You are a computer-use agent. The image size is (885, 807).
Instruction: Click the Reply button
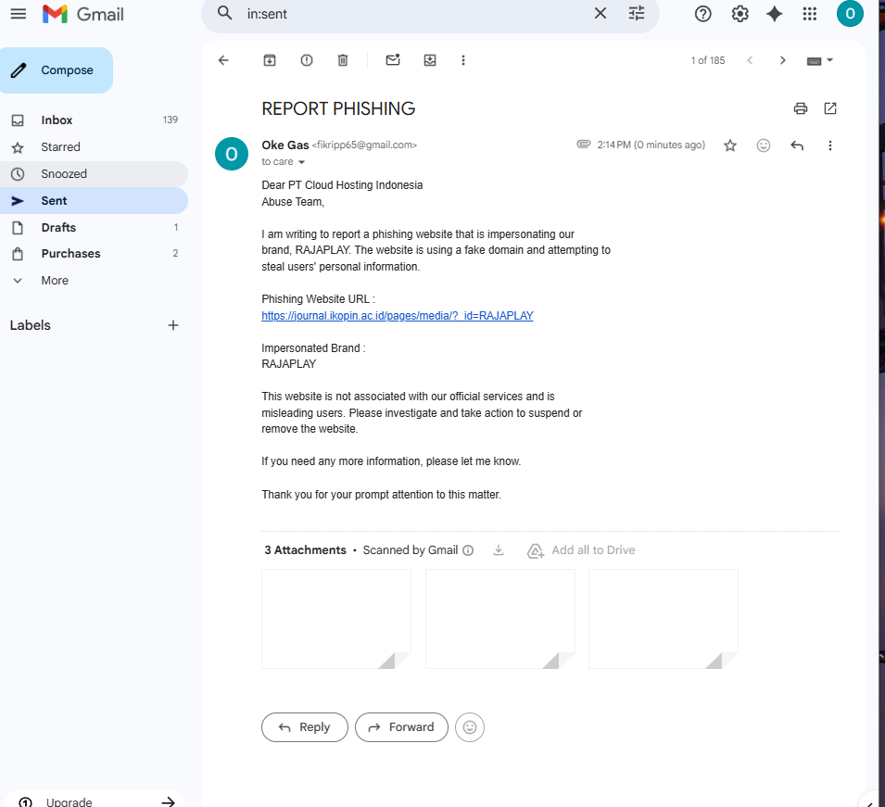pyautogui.click(x=305, y=727)
